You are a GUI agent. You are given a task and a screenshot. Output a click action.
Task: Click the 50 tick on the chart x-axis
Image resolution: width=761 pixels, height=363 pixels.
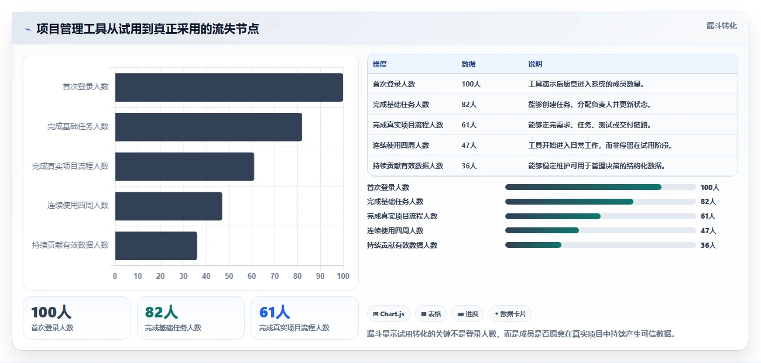pyautogui.click(x=229, y=276)
